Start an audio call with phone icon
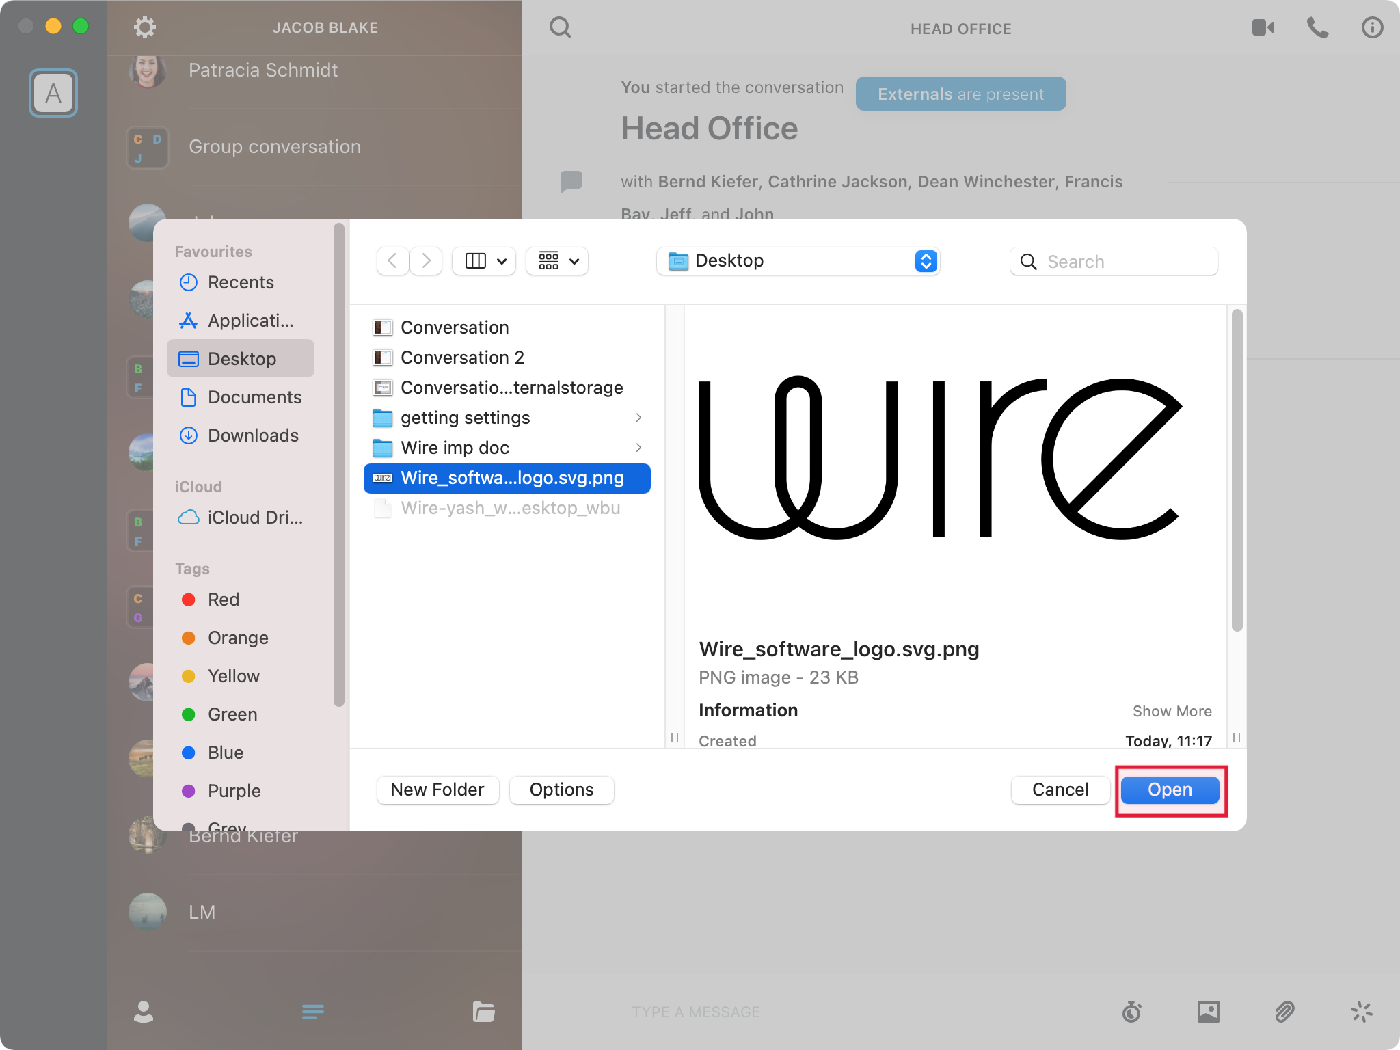The width and height of the screenshot is (1400, 1050). [x=1317, y=27]
